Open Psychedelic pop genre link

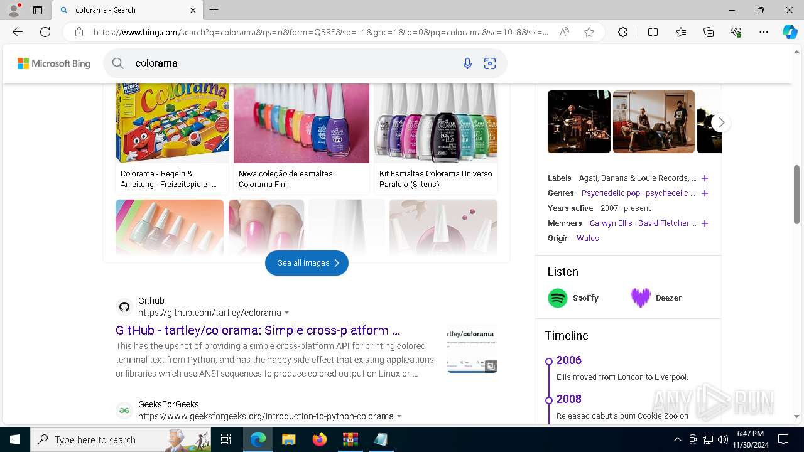click(611, 193)
